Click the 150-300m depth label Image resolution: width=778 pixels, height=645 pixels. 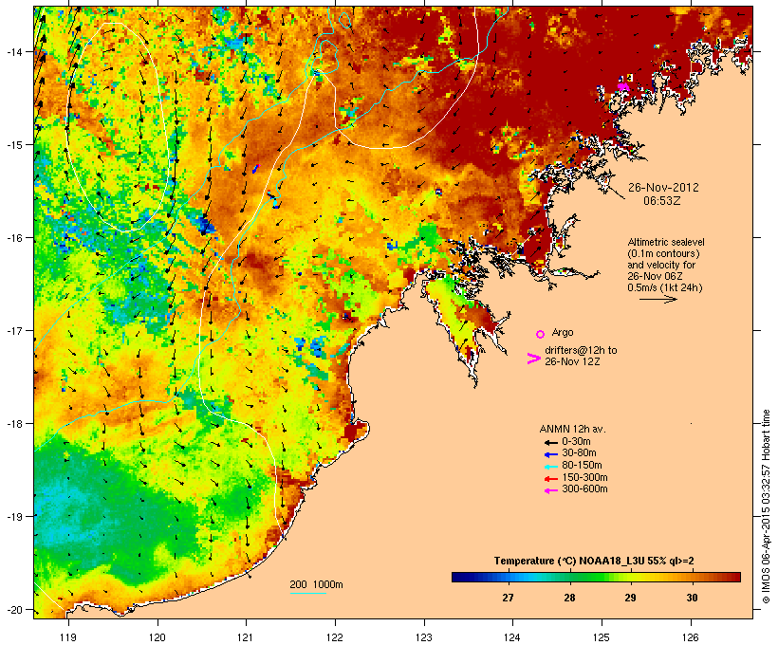point(584,478)
